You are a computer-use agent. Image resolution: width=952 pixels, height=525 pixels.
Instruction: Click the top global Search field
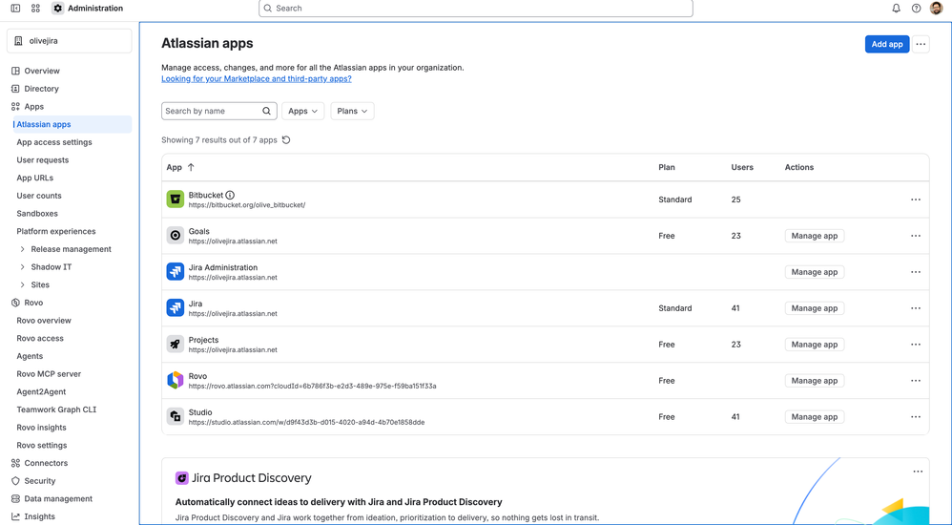click(475, 9)
